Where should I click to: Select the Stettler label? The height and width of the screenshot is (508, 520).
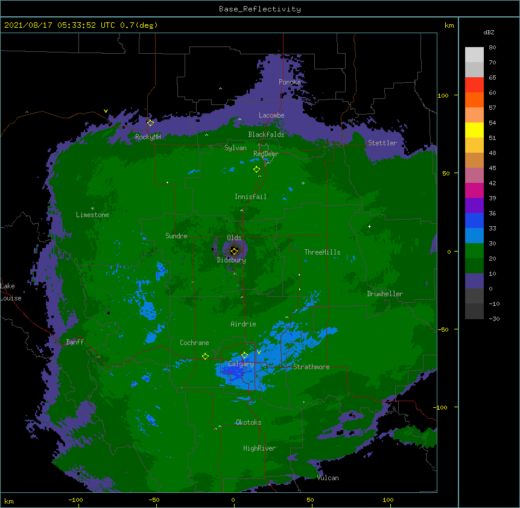[x=382, y=143]
